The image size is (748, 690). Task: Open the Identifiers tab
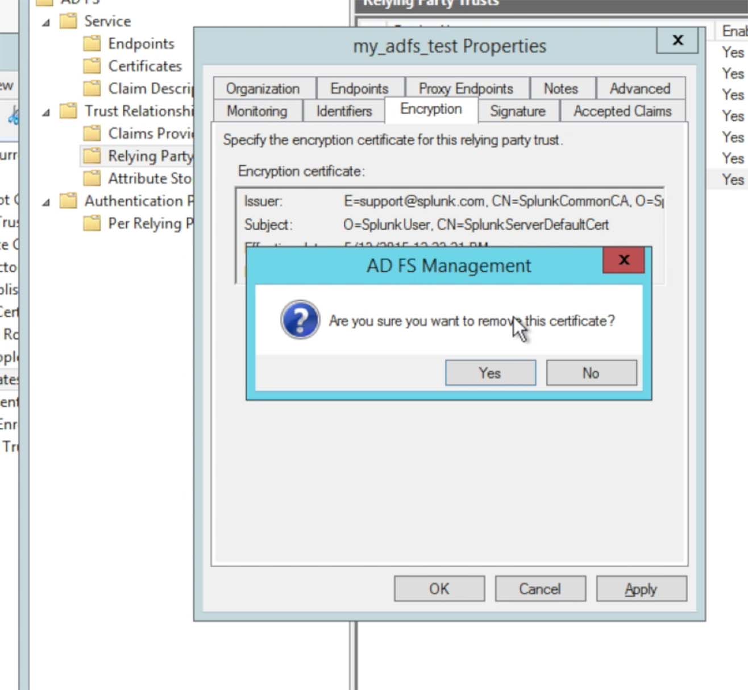[x=344, y=111]
